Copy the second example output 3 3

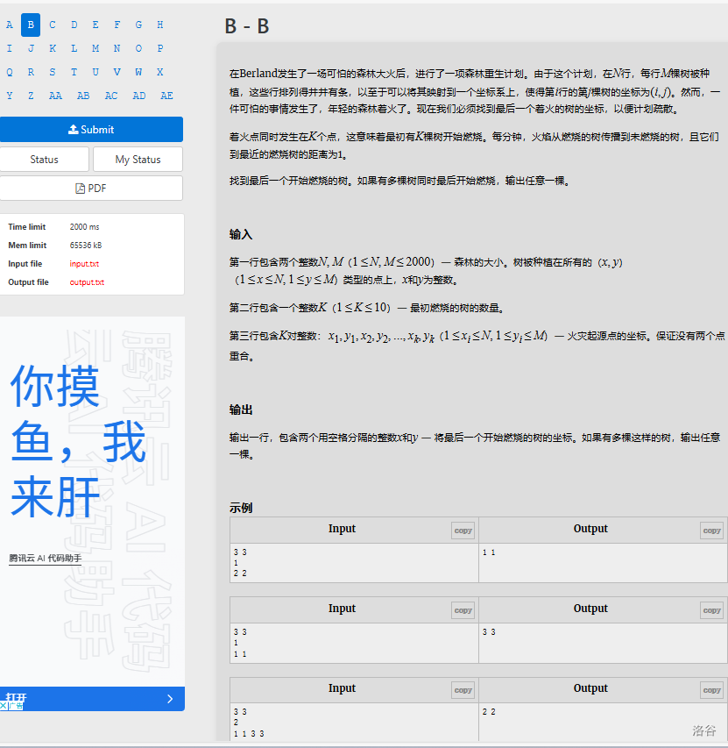712,610
